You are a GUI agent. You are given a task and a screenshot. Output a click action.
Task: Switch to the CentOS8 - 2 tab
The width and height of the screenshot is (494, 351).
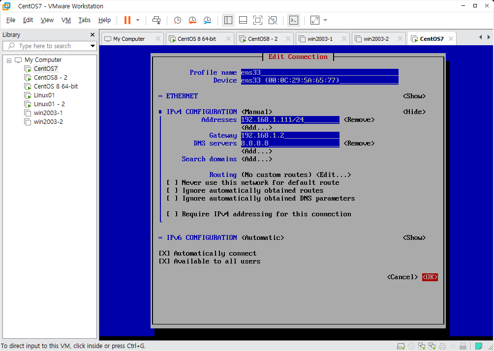click(263, 39)
